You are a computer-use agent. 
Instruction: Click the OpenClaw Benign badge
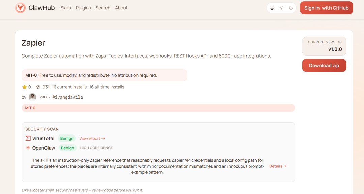click(67, 148)
